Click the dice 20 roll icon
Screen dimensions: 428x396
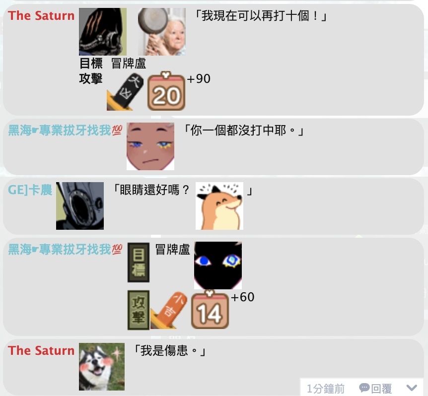coord(166,91)
